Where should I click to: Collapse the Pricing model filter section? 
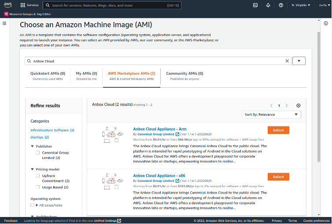tap(32, 170)
